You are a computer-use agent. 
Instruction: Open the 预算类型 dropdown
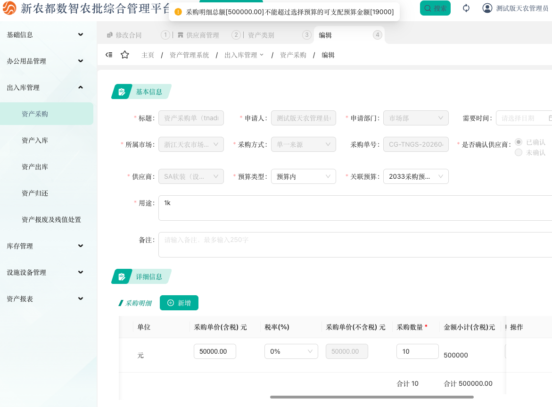pyautogui.click(x=303, y=176)
